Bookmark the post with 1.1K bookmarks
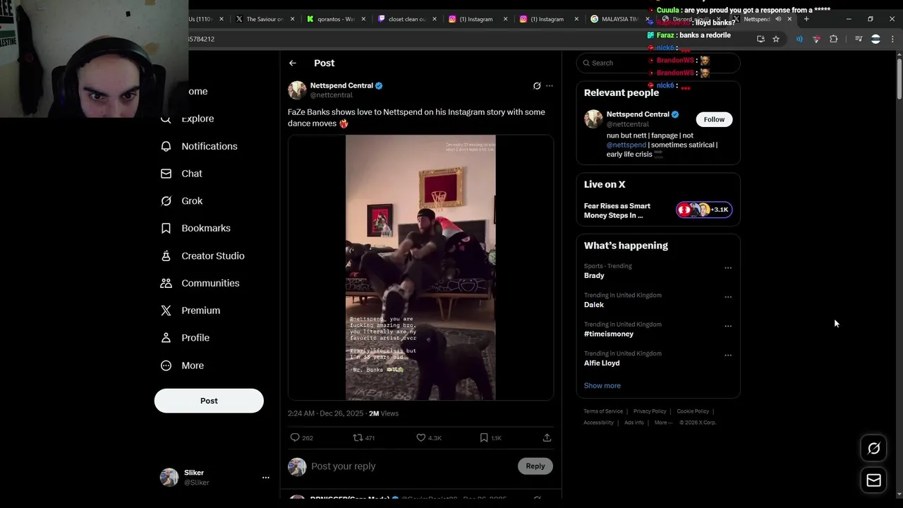The height and width of the screenshot is (508, 903). (x=484, y=437)
